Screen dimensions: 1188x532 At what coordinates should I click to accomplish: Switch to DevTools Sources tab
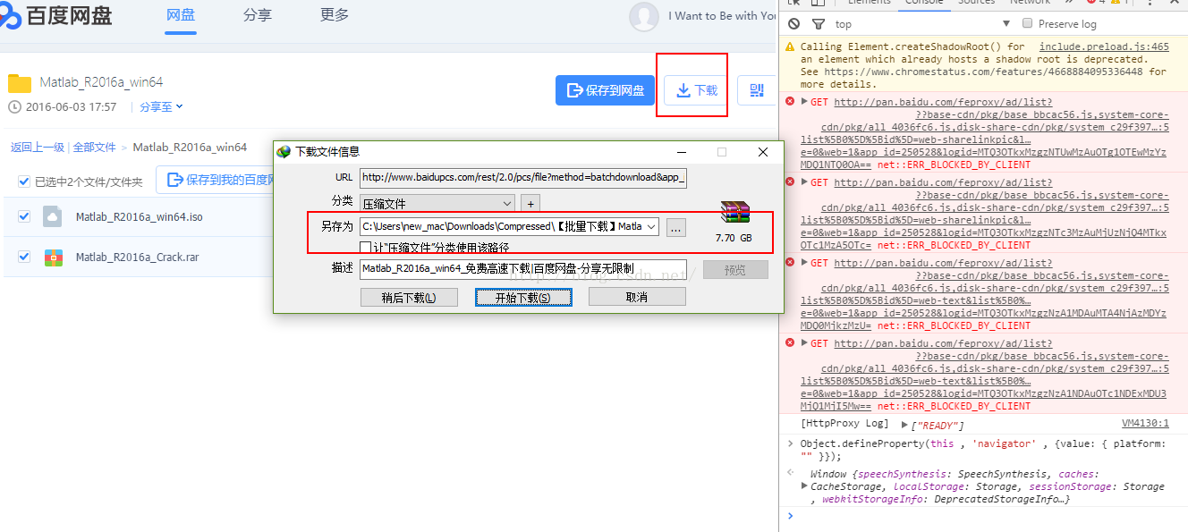(976, 2)
